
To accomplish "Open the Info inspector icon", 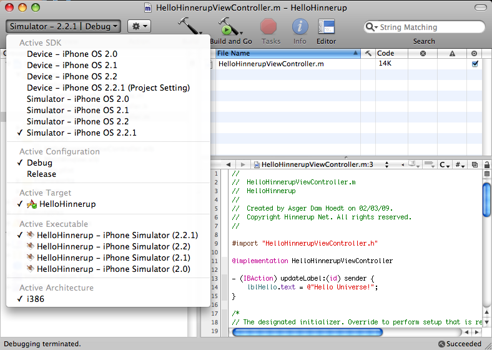I will coord(300,26).
